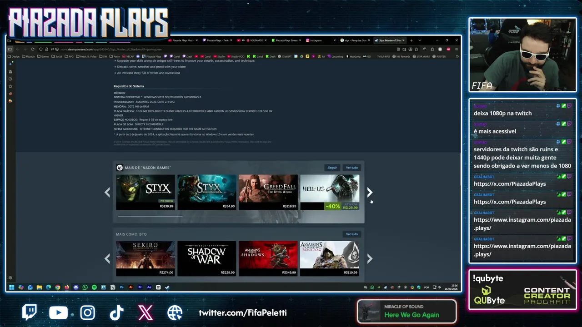Select the Styx pre-order game at R$139,99
582x327 pixels.
(x=145, y=192)
